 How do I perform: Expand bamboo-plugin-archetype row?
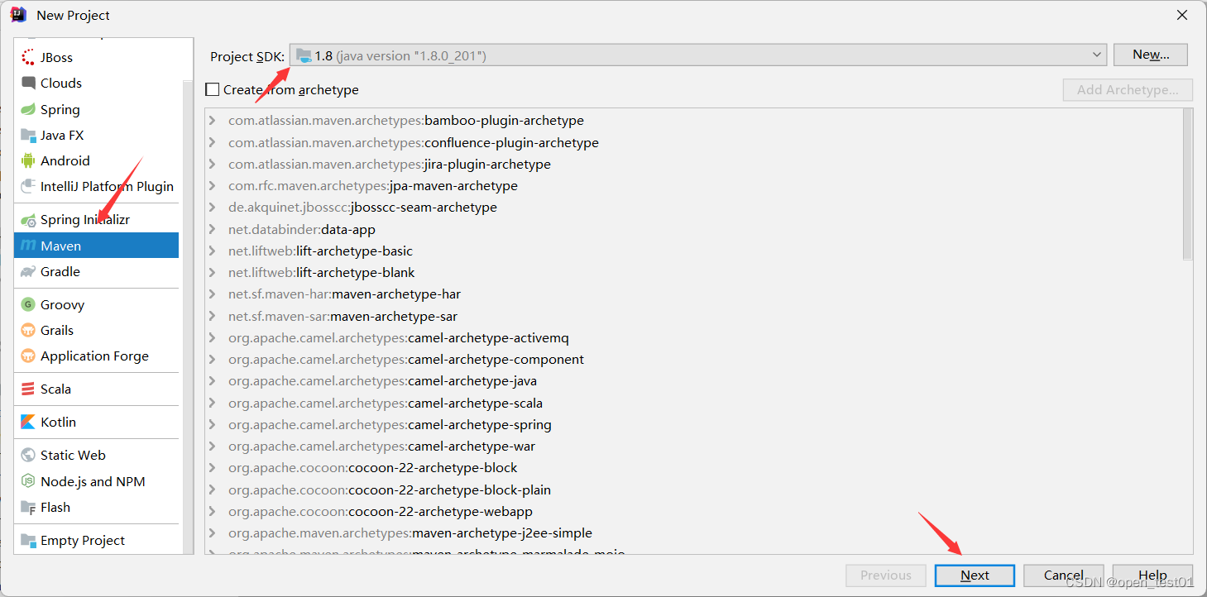tap(213, 121)
